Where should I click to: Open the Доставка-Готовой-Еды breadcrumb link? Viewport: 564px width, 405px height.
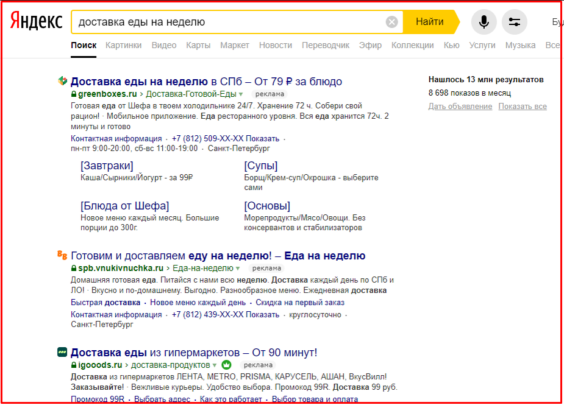click(x=191, y=94)
